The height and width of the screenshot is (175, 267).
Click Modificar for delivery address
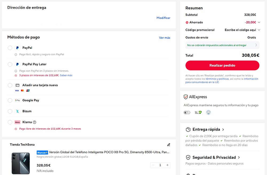click(163, 18)
